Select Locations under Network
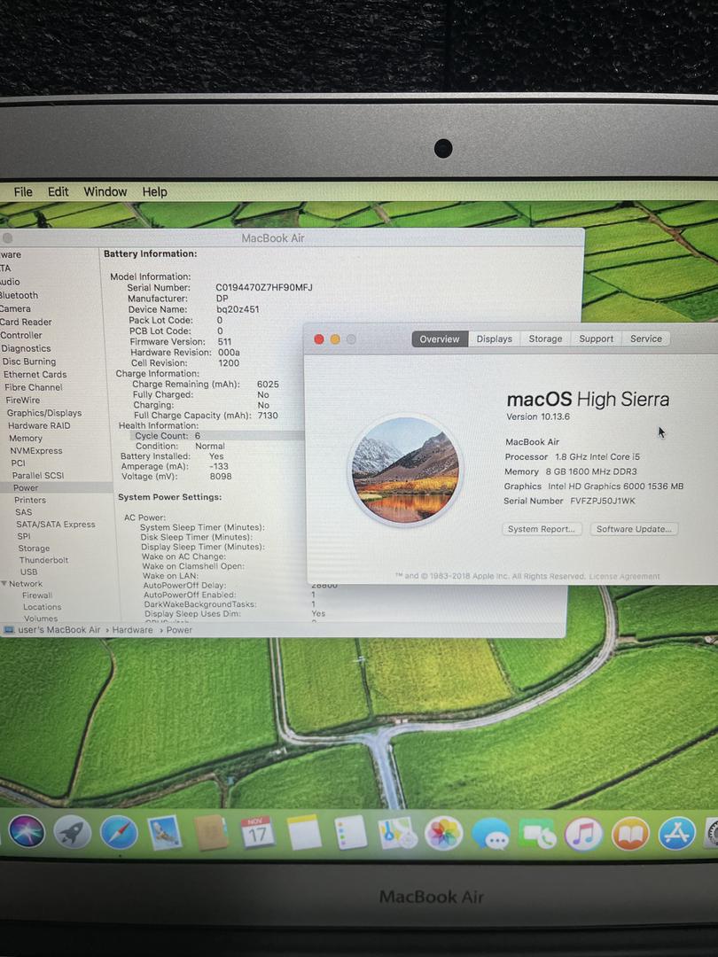718x957 pixels. coord(43,607)
